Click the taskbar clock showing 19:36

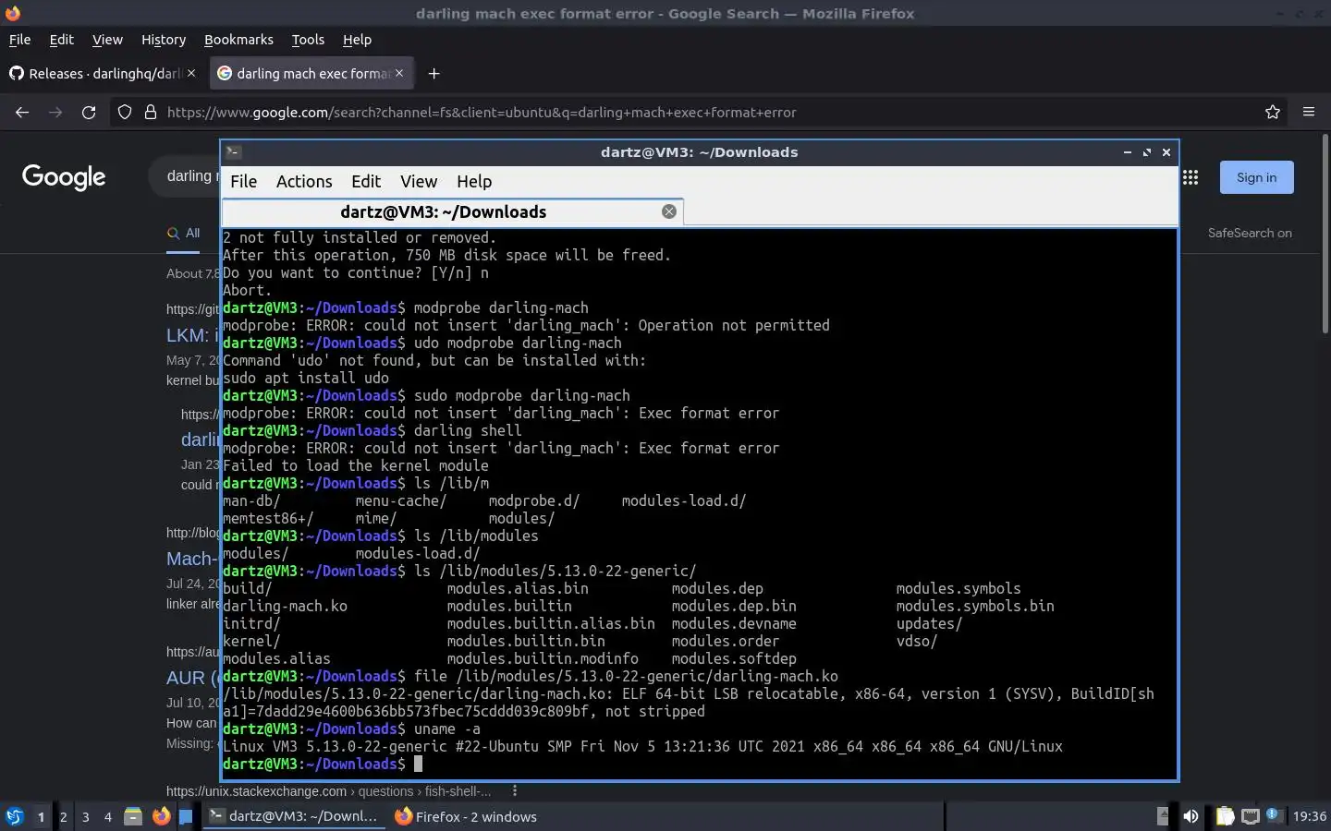point(1309,816)
